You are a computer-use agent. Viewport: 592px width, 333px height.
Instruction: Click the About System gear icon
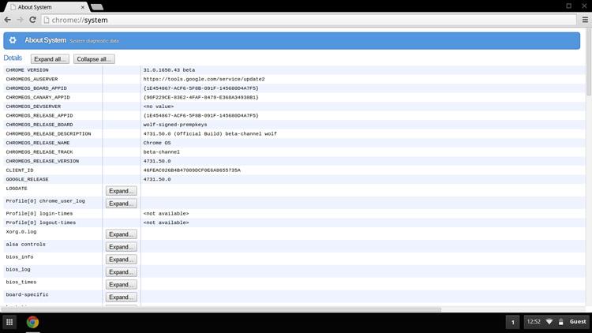(13, 40)
